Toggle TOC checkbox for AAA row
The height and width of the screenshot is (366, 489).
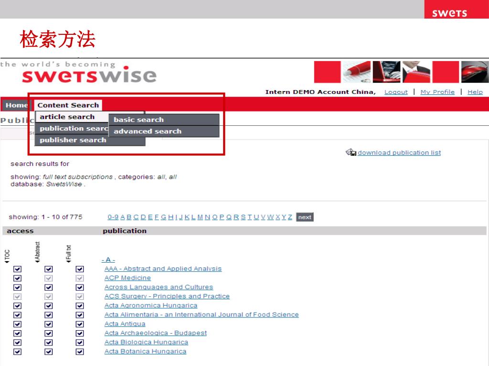[18, 269]
